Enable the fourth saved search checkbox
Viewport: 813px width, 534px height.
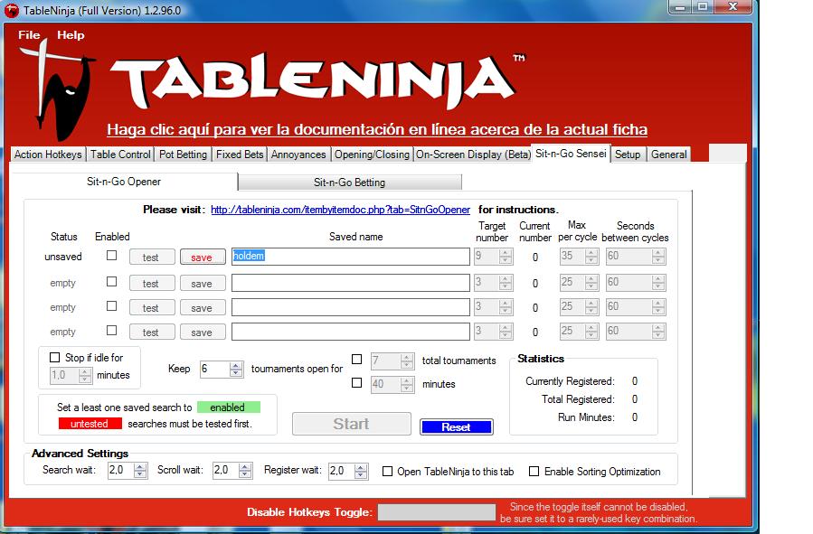click(111, 330)
